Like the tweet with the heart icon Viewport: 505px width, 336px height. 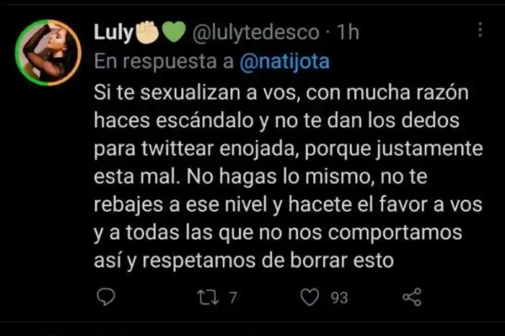(310, 297)
